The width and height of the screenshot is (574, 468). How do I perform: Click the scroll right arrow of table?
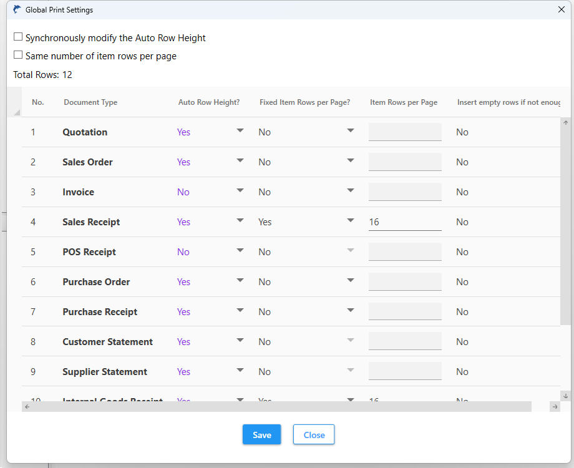tap(555, 407)
